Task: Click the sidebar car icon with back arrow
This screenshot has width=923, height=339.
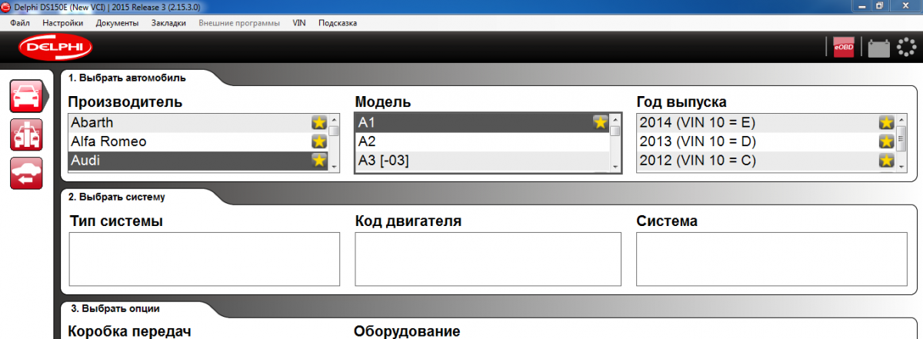Action: (26, 172)
